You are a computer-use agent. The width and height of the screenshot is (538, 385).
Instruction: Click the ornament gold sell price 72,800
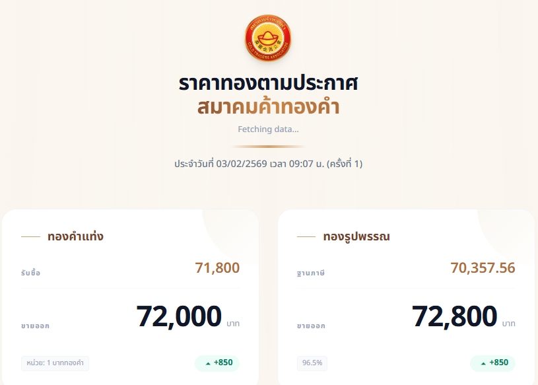(454, 316)
